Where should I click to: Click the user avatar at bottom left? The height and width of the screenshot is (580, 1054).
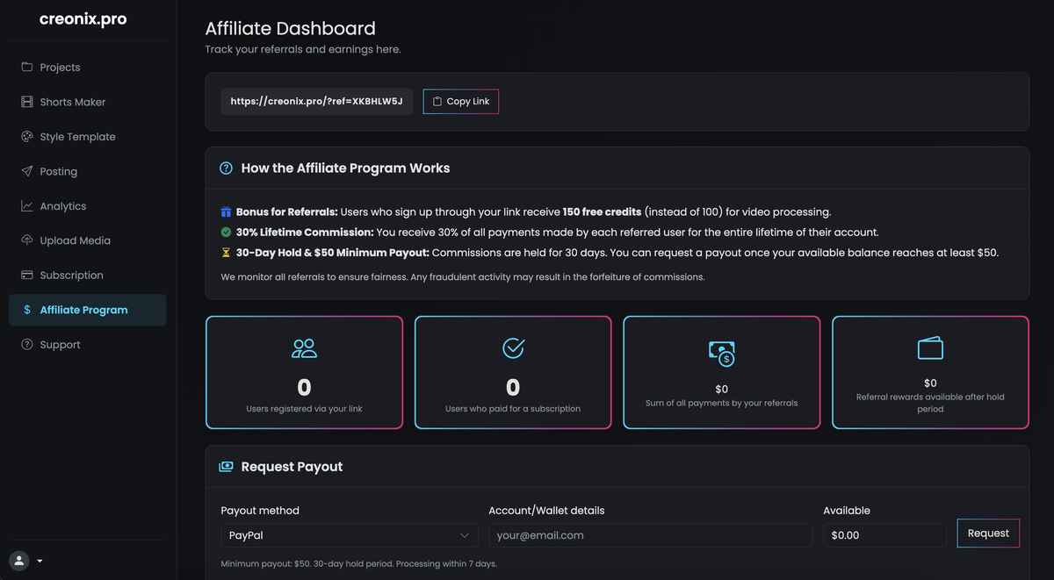click(18, 561)
